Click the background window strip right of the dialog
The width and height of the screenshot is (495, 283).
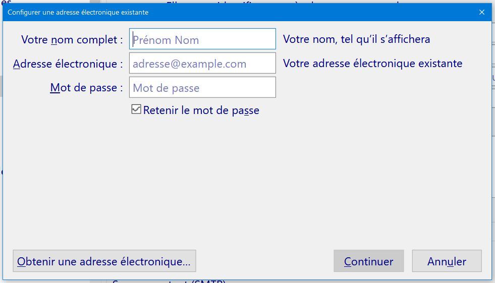493,151
